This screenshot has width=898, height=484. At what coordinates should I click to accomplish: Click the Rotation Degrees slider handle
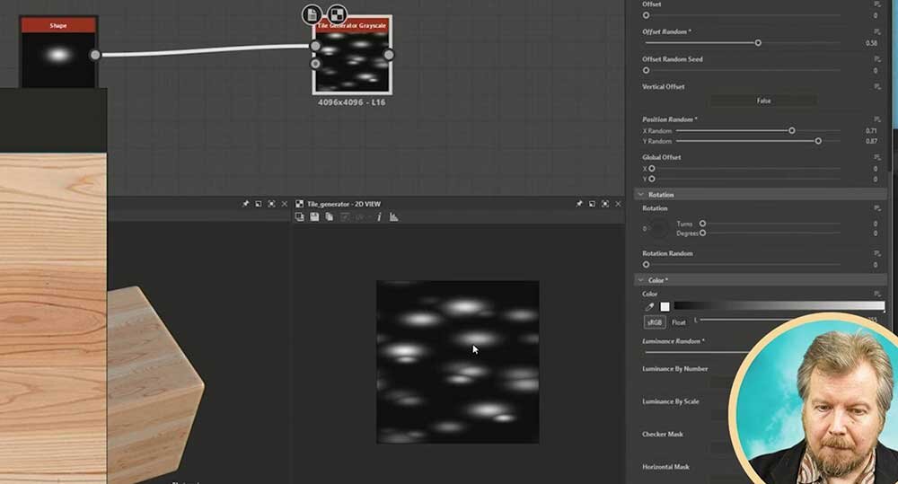703,233
